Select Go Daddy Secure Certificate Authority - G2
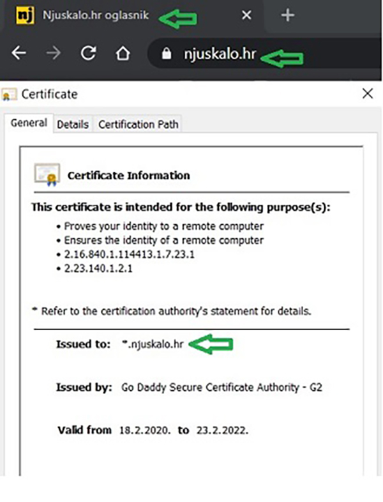The image size is (383, 502). tap(222, 388)
